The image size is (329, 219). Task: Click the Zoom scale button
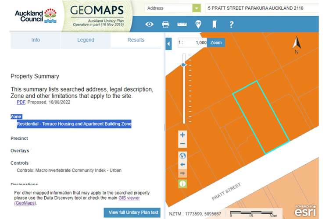coord(216,42)
